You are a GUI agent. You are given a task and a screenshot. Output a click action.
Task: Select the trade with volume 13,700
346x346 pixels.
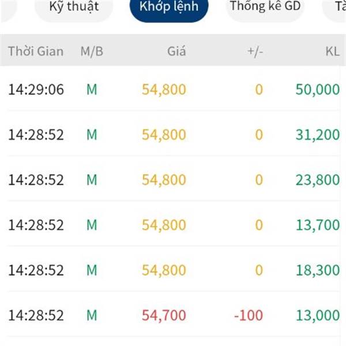(x=174, y=225)
